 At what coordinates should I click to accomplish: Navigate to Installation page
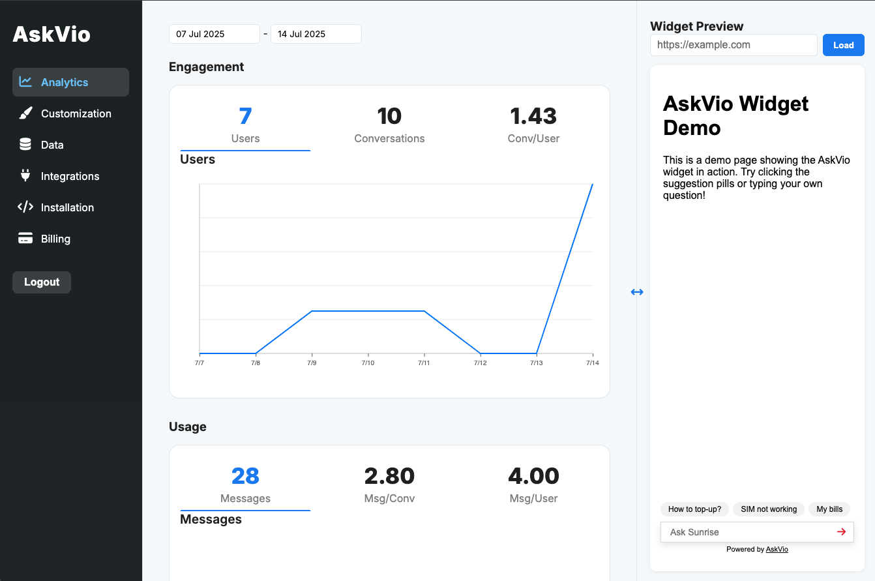click(x=70, y=207)
